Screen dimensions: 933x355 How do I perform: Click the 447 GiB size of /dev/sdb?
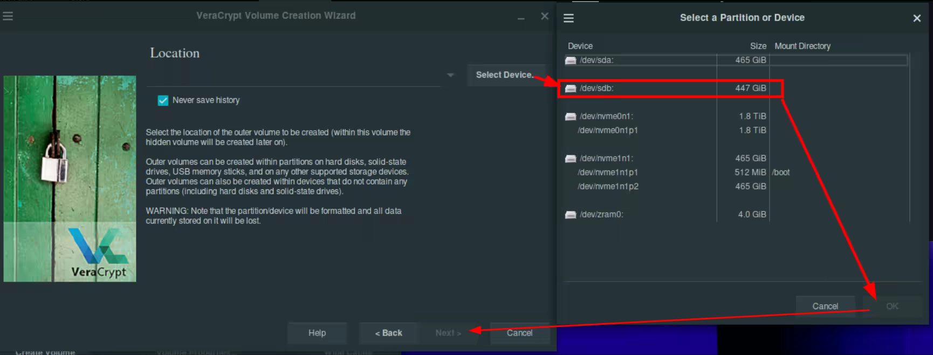tap(750, 88)
